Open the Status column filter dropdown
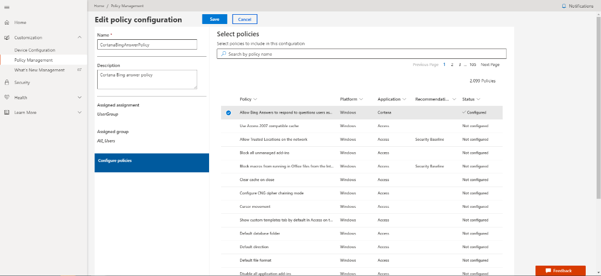 [x=478, y=99]
